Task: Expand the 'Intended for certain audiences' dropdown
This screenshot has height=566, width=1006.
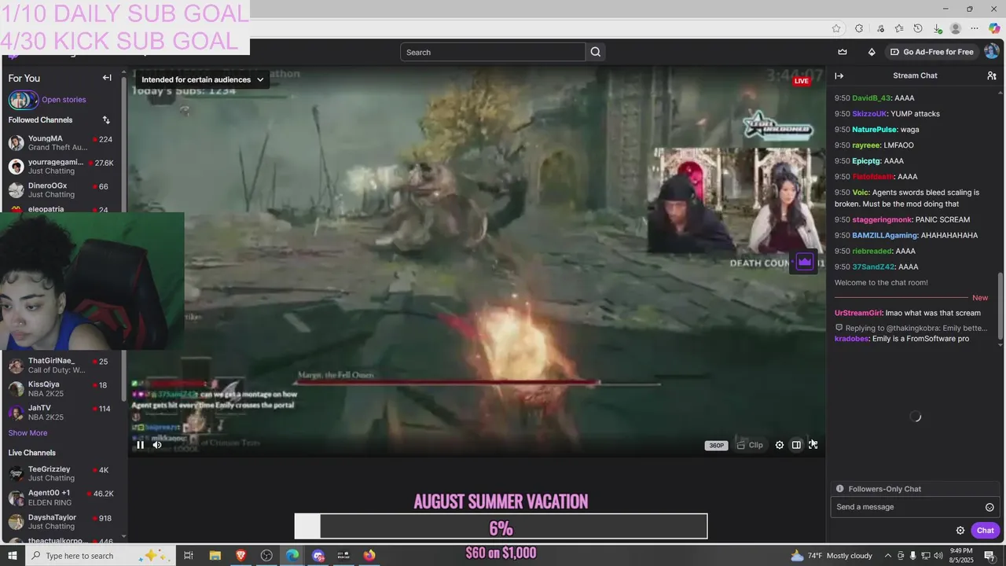Action: pyautogui.click(x=203, y=79)
